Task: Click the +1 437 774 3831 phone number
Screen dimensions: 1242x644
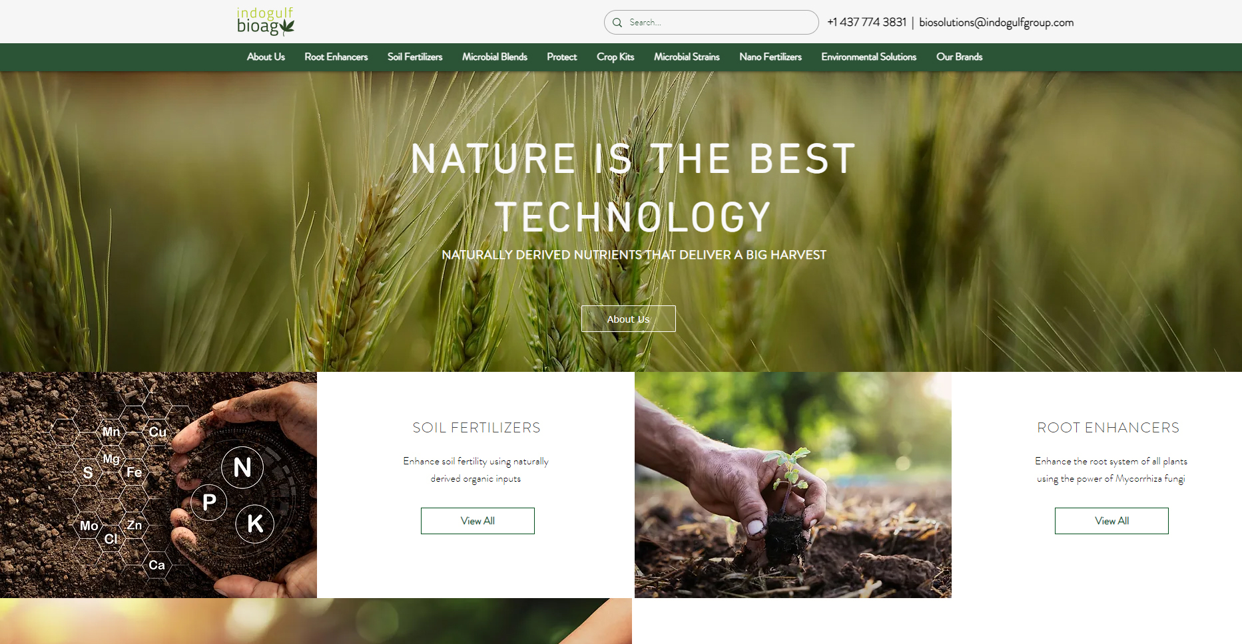Action: (x=866, y=22)
